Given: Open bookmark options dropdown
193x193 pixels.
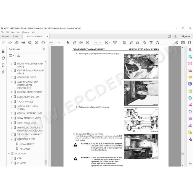Looking at the screenshot, I should pos(12,55).
